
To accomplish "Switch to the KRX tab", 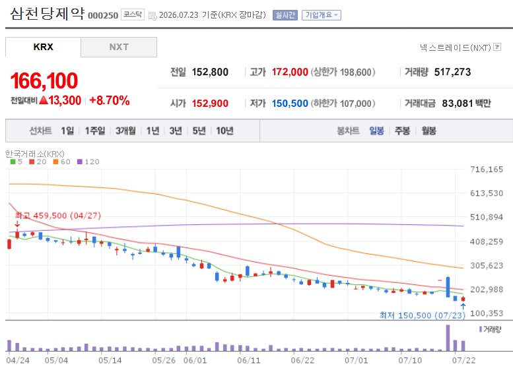I will tap(43, 47).
